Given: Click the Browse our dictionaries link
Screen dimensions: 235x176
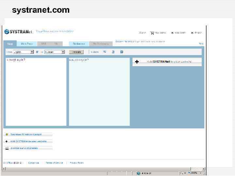Looking at the screenshot, I should click(24, 148).
